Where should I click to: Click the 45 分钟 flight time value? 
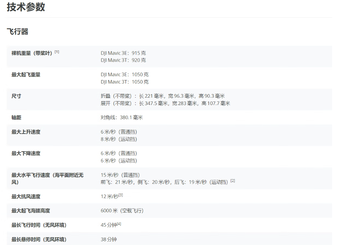tap(109, 225)
